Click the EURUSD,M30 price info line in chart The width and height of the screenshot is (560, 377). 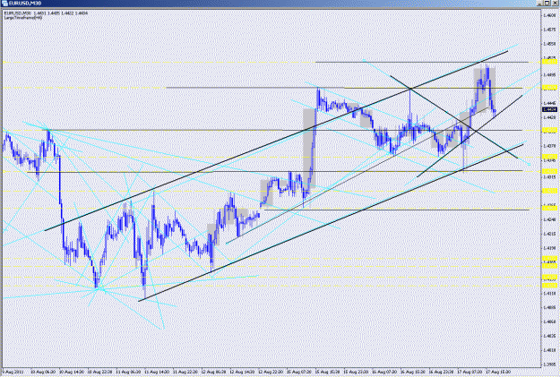(x=46, y=13)
